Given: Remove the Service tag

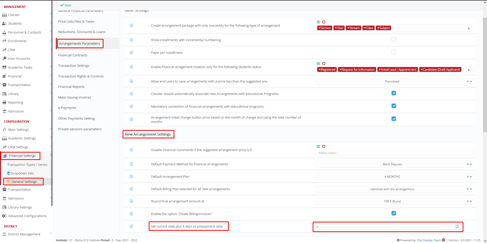Looking at the screenshot, I should (320, 28).
